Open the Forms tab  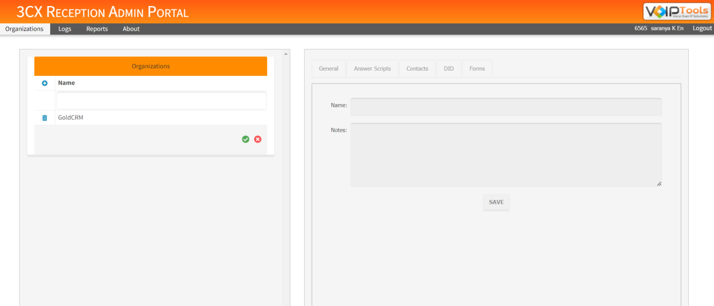pos(477,68)
